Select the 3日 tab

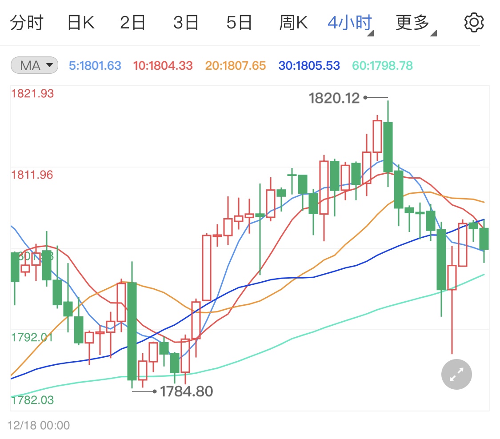tap(186, 23)
